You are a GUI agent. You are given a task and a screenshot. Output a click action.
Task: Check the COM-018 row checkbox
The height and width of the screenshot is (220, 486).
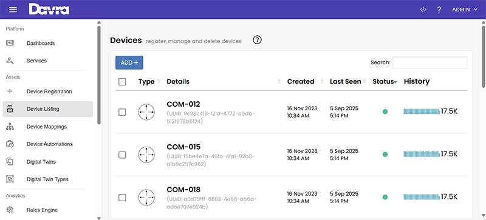[123, 198]
